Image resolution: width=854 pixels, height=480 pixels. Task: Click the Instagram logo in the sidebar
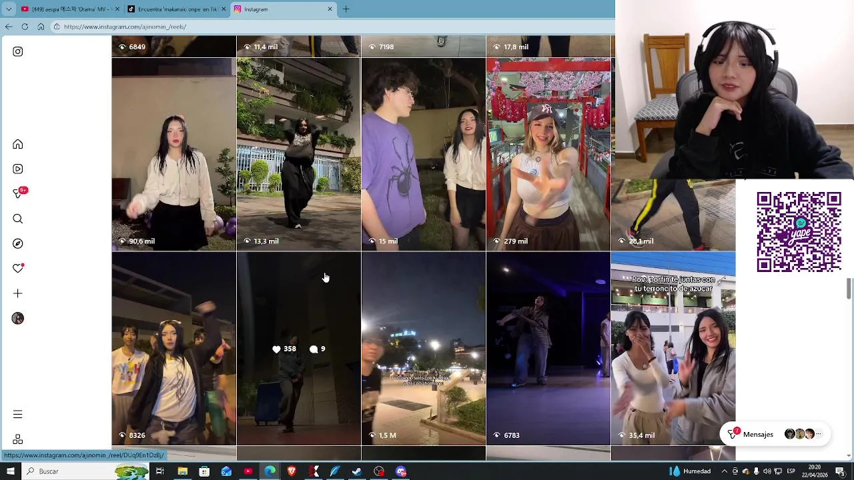(x=18, y=51)
